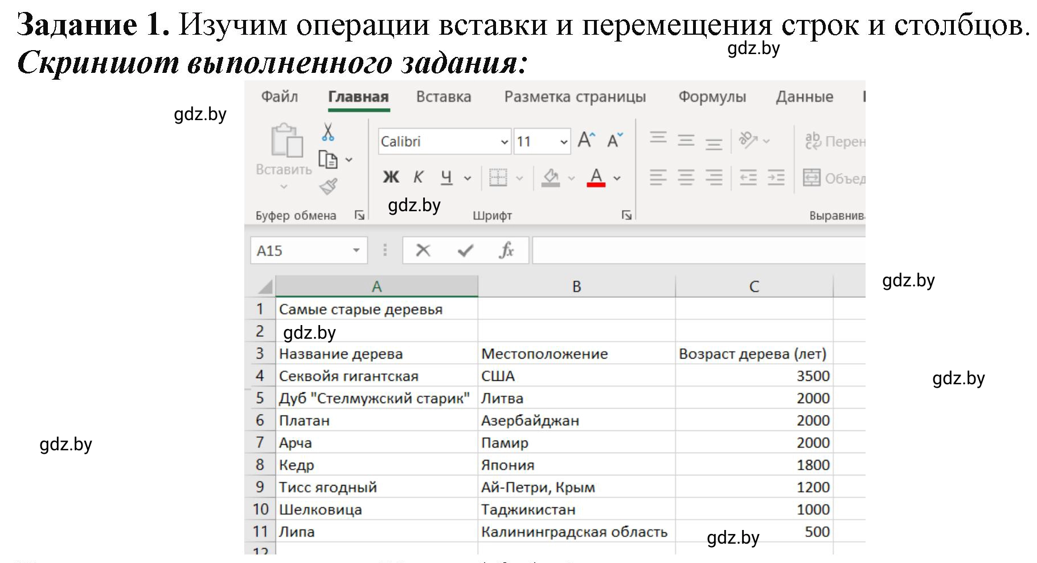
Task: Align text left icon
Action: point(658,178)
